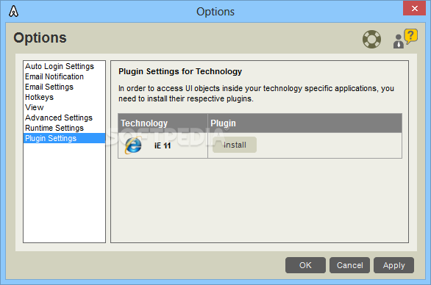Click the Technology column header

163,123
